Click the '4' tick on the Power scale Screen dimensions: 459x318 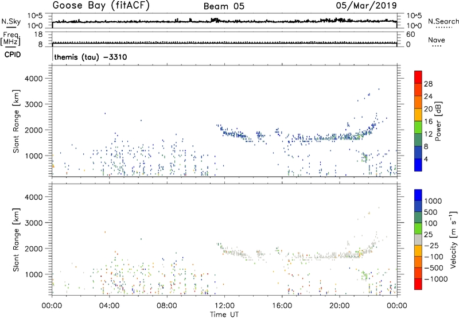[426, 159]
